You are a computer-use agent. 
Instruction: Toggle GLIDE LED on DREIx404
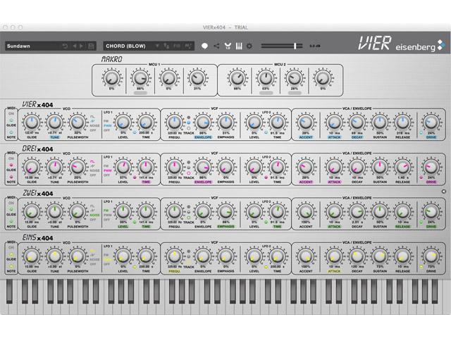point(11,165)
